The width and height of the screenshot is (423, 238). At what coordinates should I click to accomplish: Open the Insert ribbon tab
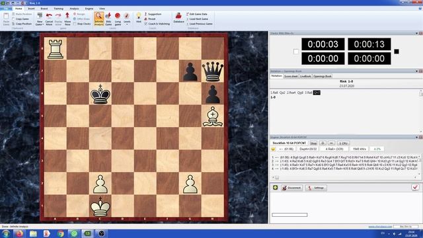(x=31, y=9)
